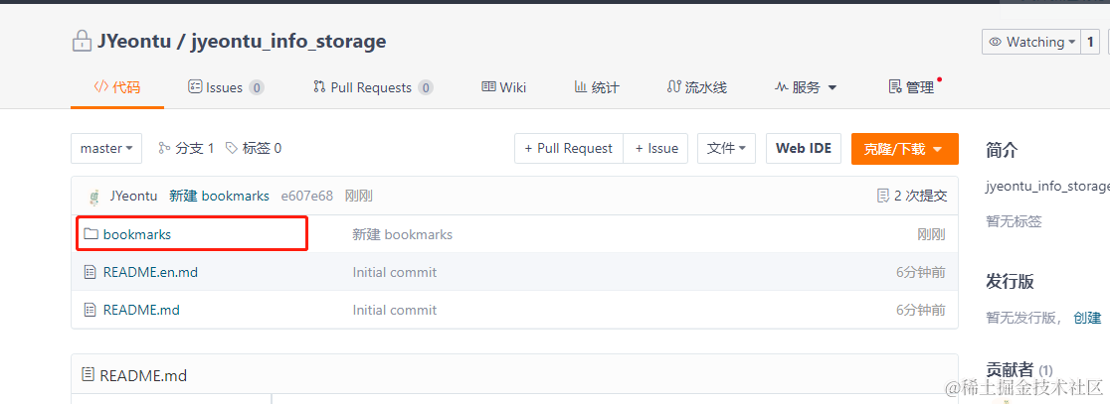Open the master branch dropdown
This screenshot has height=404, width=1110.
pyautogui.click(x=106, y=148)
